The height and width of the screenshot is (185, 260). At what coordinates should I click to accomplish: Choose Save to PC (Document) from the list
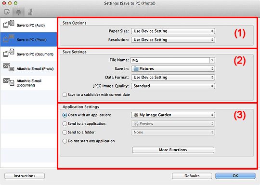pos(28,54)
